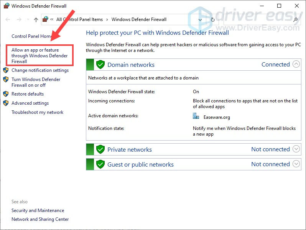This screenshot has width=306, height=230.
Task: Click the Back navigation arrow
Action: [8, 19]
